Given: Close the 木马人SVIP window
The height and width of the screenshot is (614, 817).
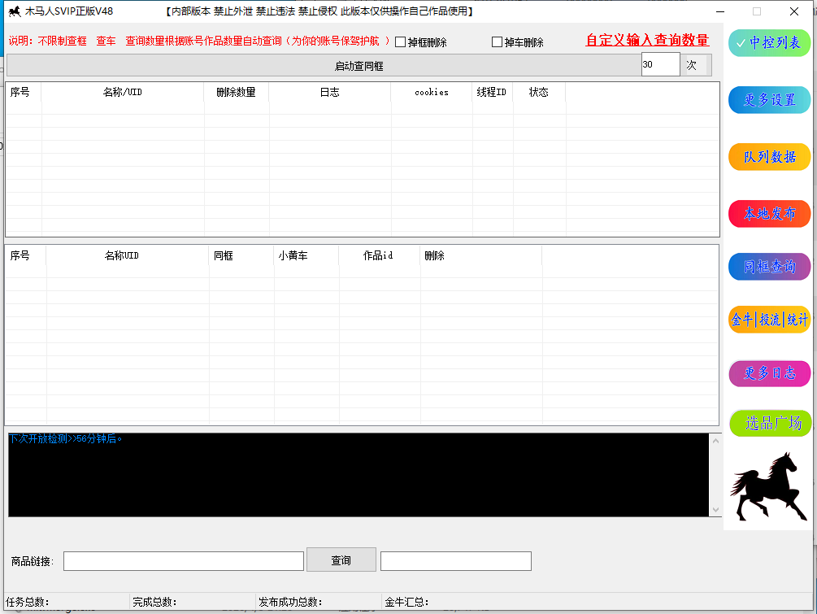Looking at the screenshot, I should [x=794, y=11].
